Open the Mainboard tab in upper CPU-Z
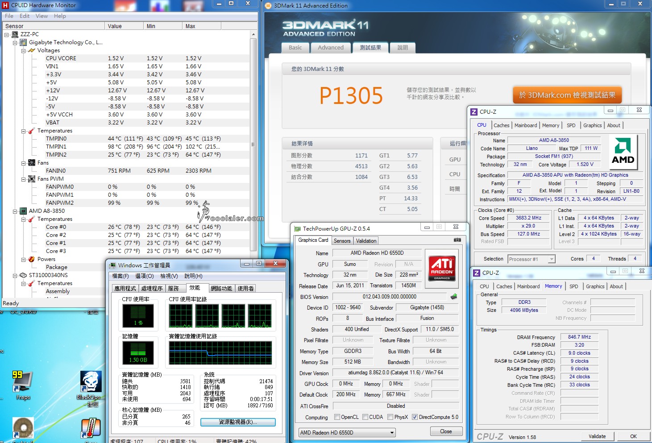Image resolution: width=652 pixels, height=443 pixels. coord(526,125)
